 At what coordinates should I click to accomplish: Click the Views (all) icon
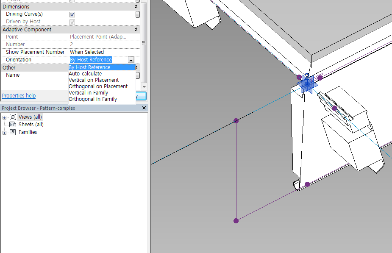12,117
